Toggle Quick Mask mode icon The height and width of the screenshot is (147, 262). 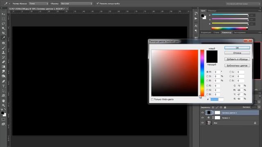(3, 119)
